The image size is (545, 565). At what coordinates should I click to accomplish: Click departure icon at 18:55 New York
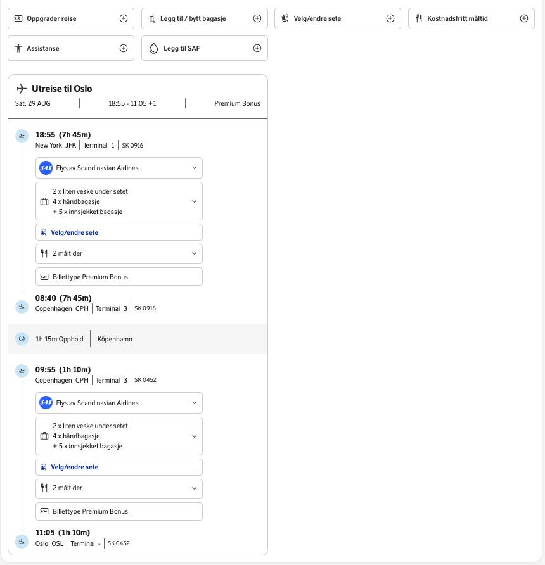(22, 136)
